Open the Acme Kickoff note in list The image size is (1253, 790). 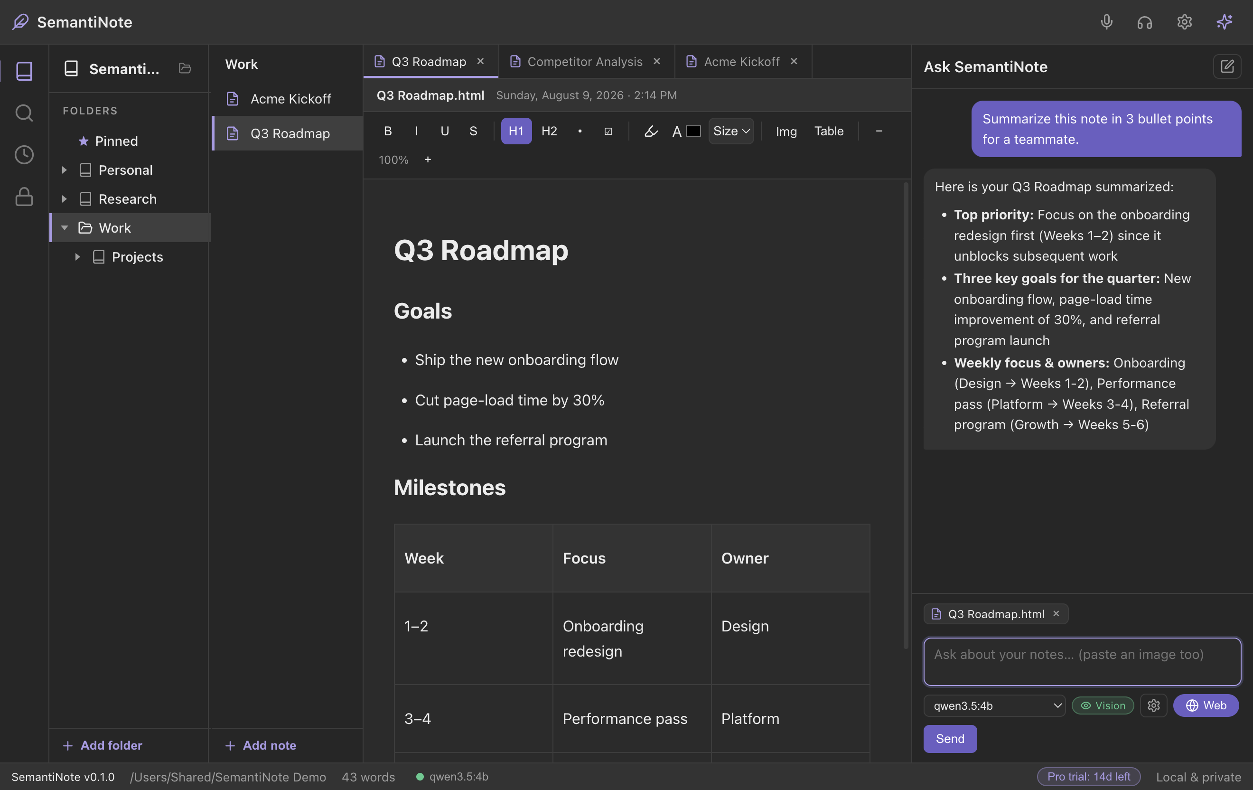point(287,99)
